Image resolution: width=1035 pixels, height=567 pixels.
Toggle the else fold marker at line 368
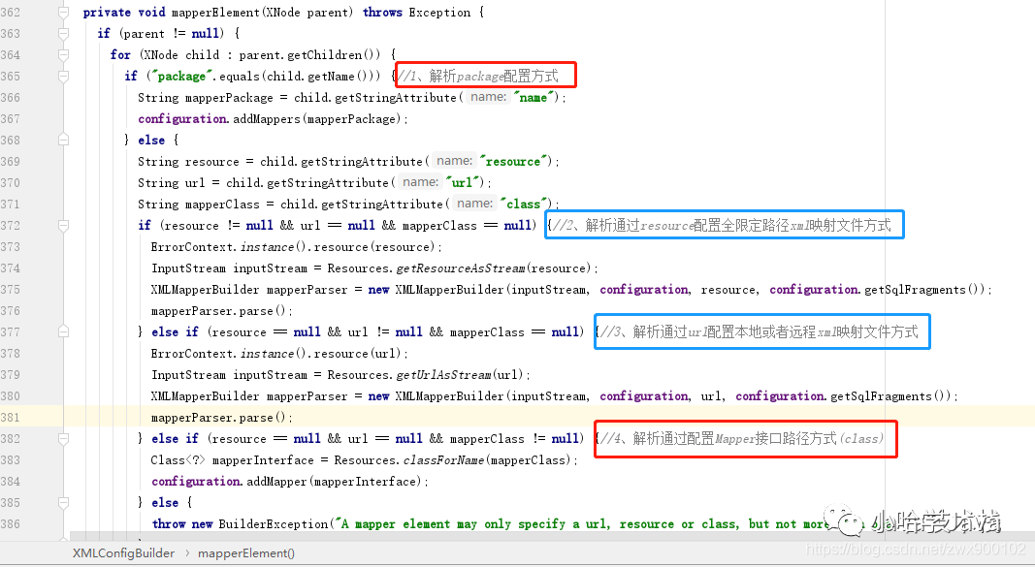[x=63, y=140]
